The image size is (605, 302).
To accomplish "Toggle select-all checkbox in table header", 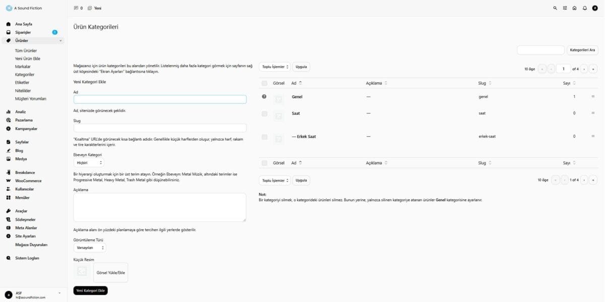I will (x=264, y=83).
